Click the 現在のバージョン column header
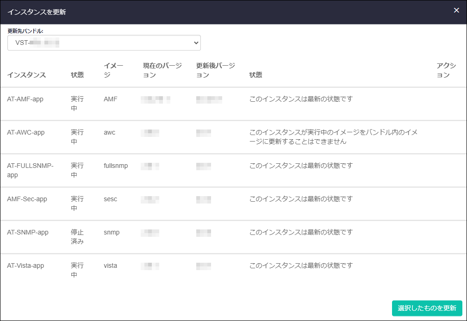The height and width of the screenshot is (321, 467). click(162, 70)
